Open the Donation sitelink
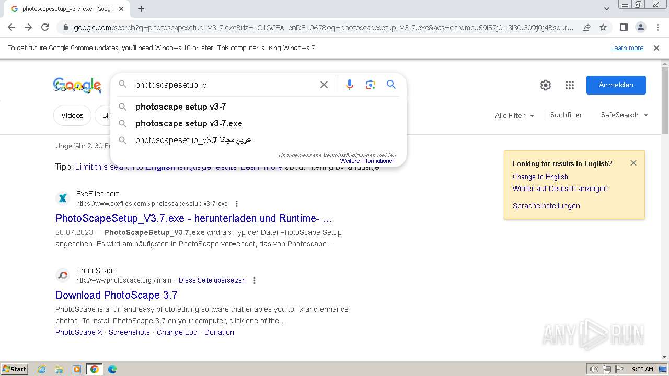The image size is (669, 376). 219,332
